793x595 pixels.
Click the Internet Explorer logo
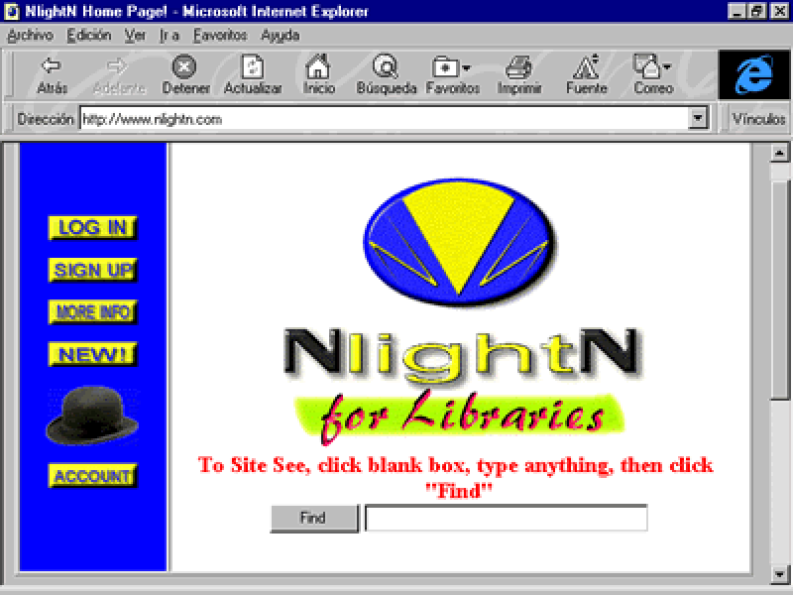(753, 75)
